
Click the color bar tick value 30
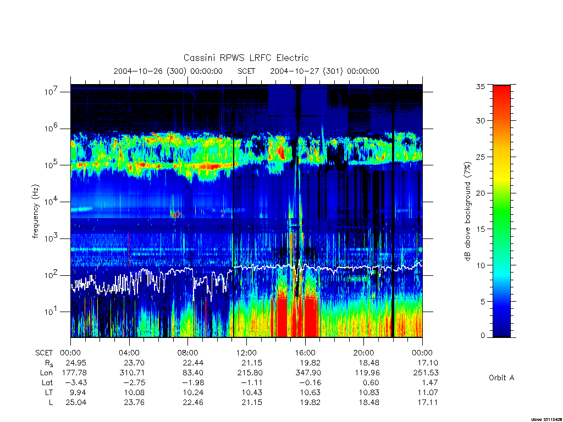coord(480,120)
